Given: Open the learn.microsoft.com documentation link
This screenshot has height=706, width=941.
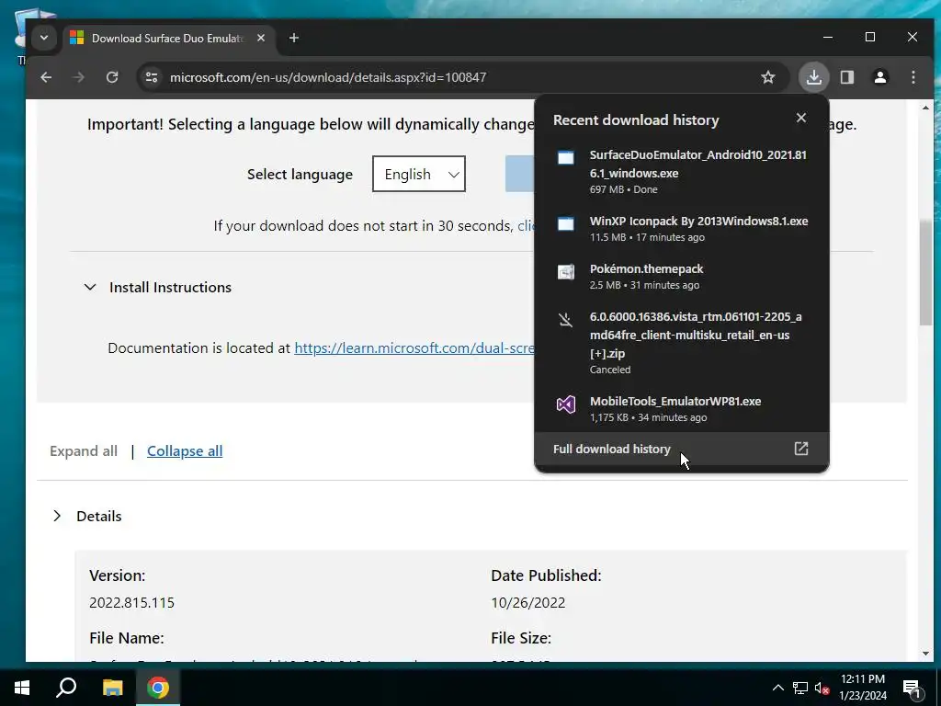Looking at the screenshot, I should point(414,348).
